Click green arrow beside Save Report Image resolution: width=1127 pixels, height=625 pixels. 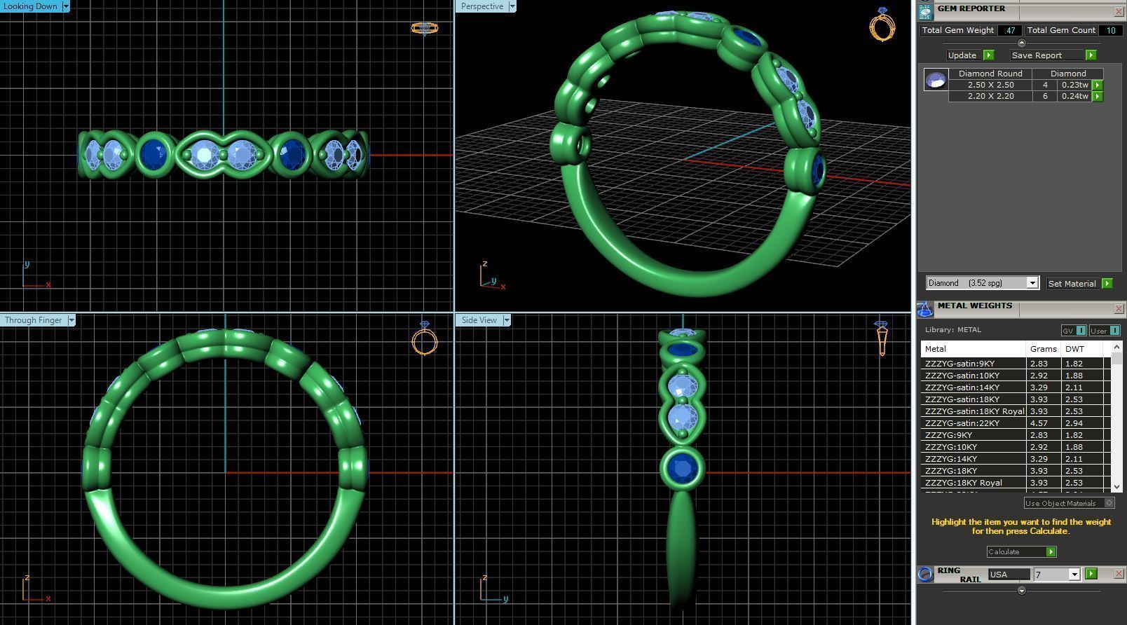coord(1091,55)
